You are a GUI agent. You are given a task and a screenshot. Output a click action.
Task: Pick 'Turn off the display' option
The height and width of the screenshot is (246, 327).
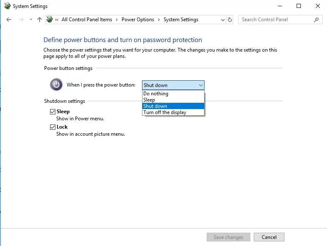pyautogui.click(x=165, y=112)
